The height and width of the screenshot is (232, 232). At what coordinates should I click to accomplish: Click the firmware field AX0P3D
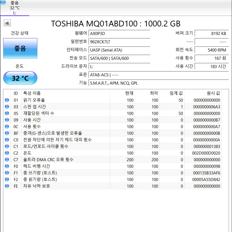click(119, 33)
